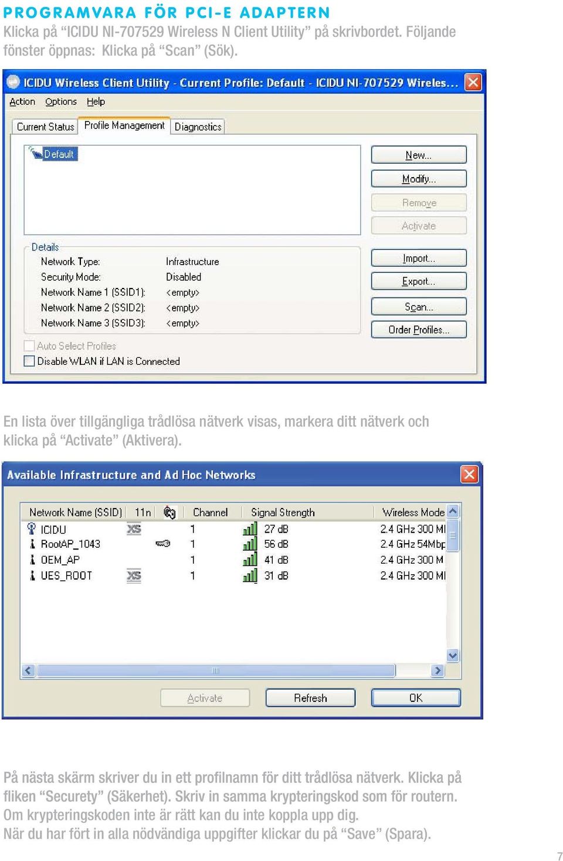Click the OEM_AP network type icon
This screenshot has width=563, height=861.
tap(32, 560)
